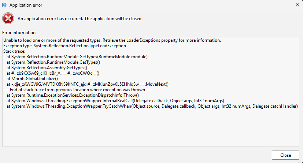Select the ReflectionTypeLoadException exception type line
The height and width of the screenshot is (163, 303).
click(x=64, y=46)
